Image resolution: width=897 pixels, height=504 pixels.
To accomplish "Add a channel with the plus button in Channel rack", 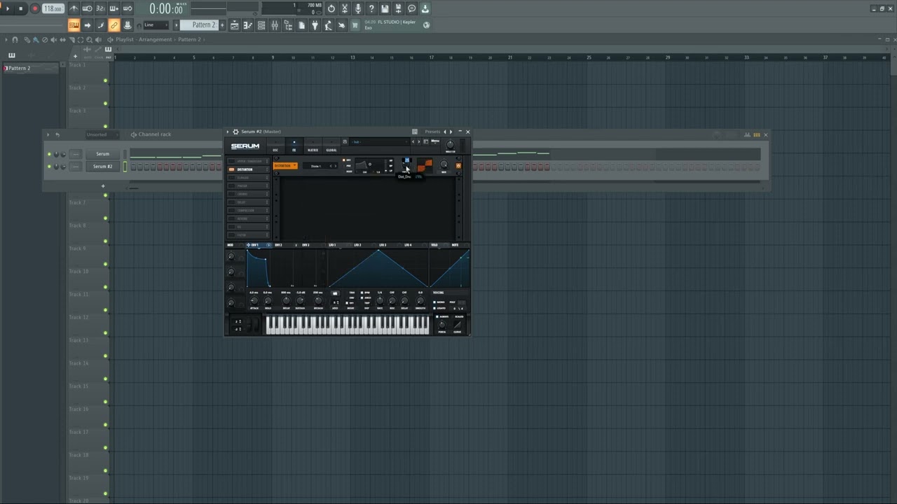I will (x=103, y=186).
